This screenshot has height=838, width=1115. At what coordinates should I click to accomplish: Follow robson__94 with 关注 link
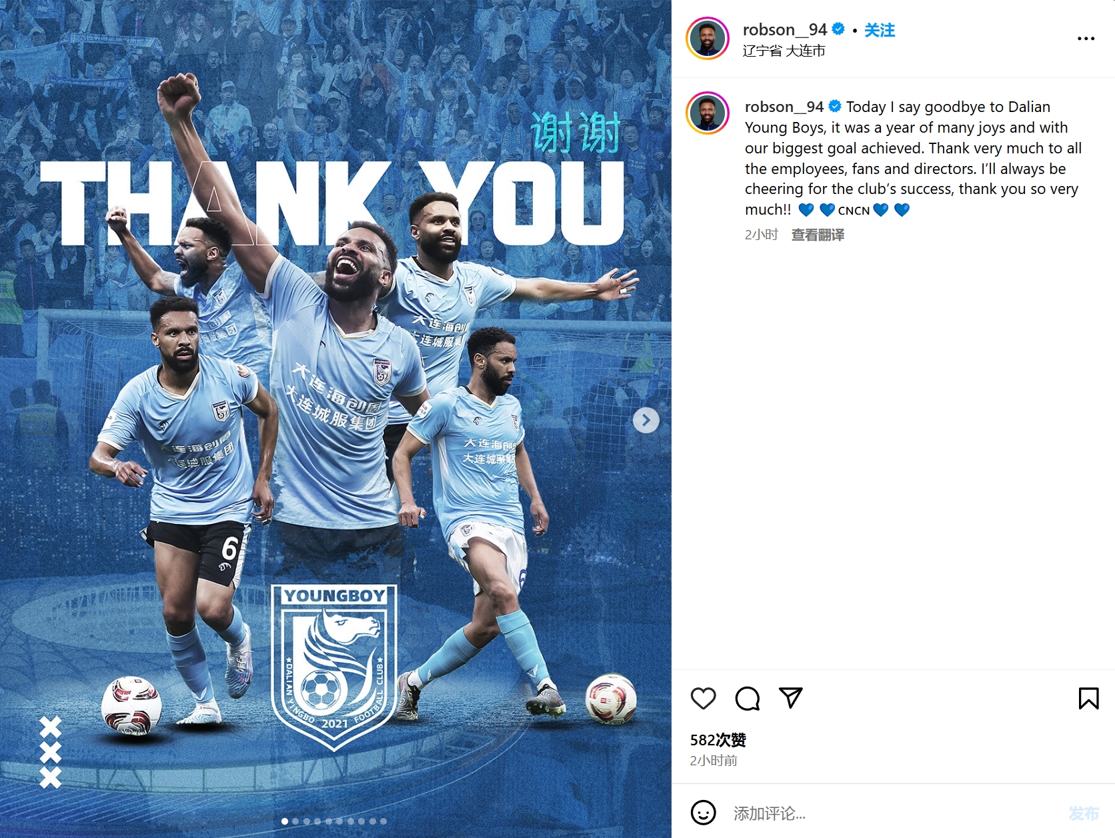coord(880,30)
